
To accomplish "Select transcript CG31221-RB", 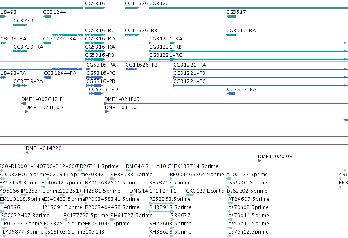I will [x=165, y=47].
